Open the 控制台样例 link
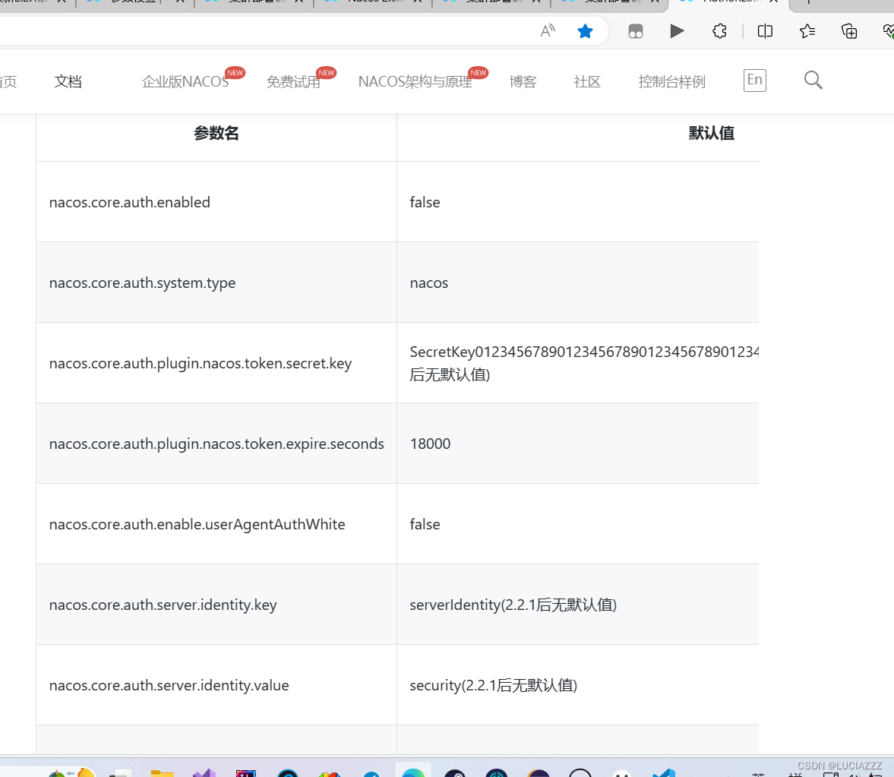894x777 pixels. click(x=671, y=81)
